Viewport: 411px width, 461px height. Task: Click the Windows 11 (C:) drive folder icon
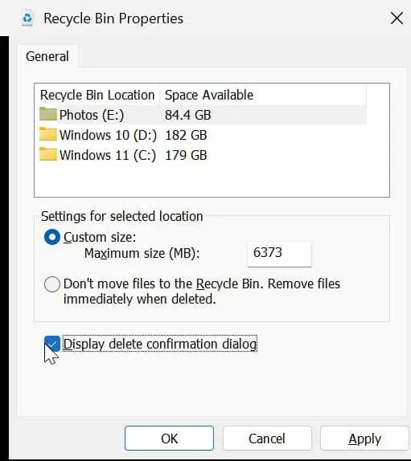pyautogui.click(x=48, y=154)
